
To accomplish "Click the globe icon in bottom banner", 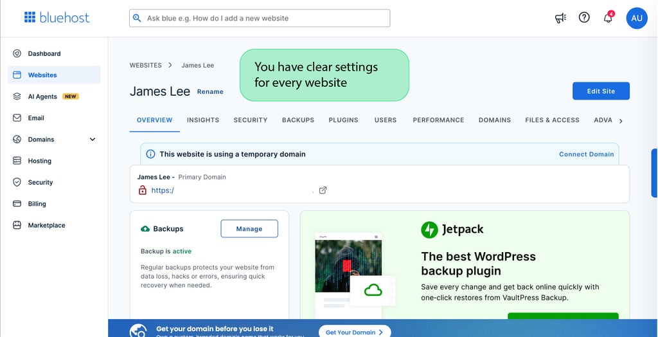I will pyautogui.click(x=139, y=331).
